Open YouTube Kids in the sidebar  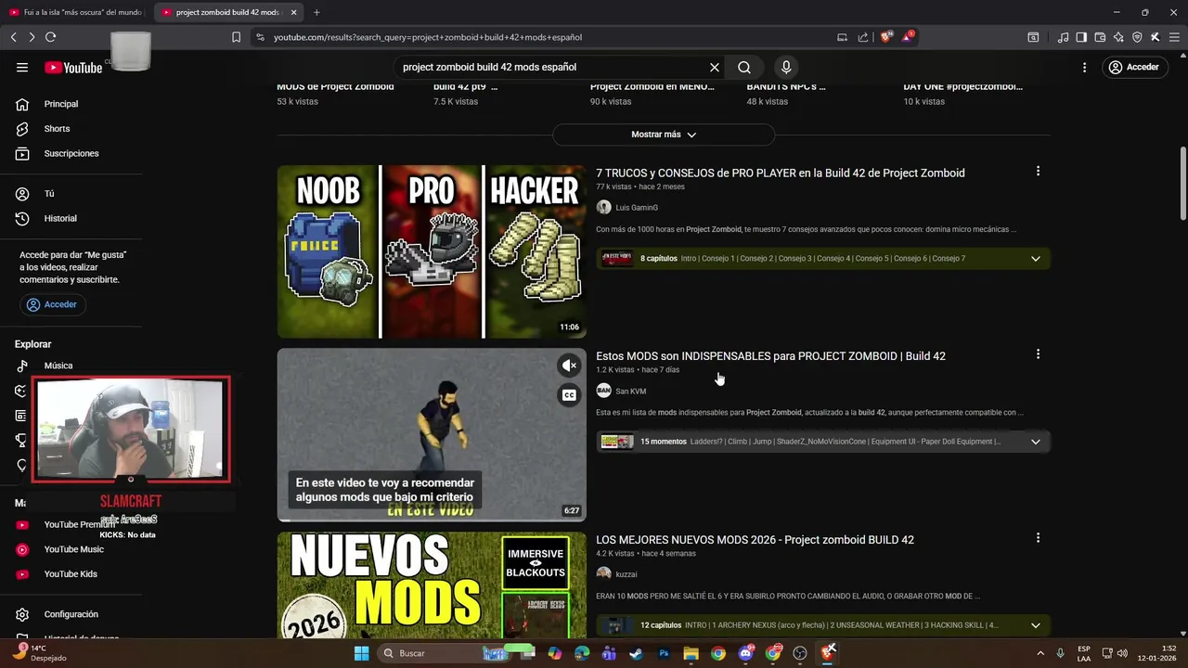click(x=71, y=574)
